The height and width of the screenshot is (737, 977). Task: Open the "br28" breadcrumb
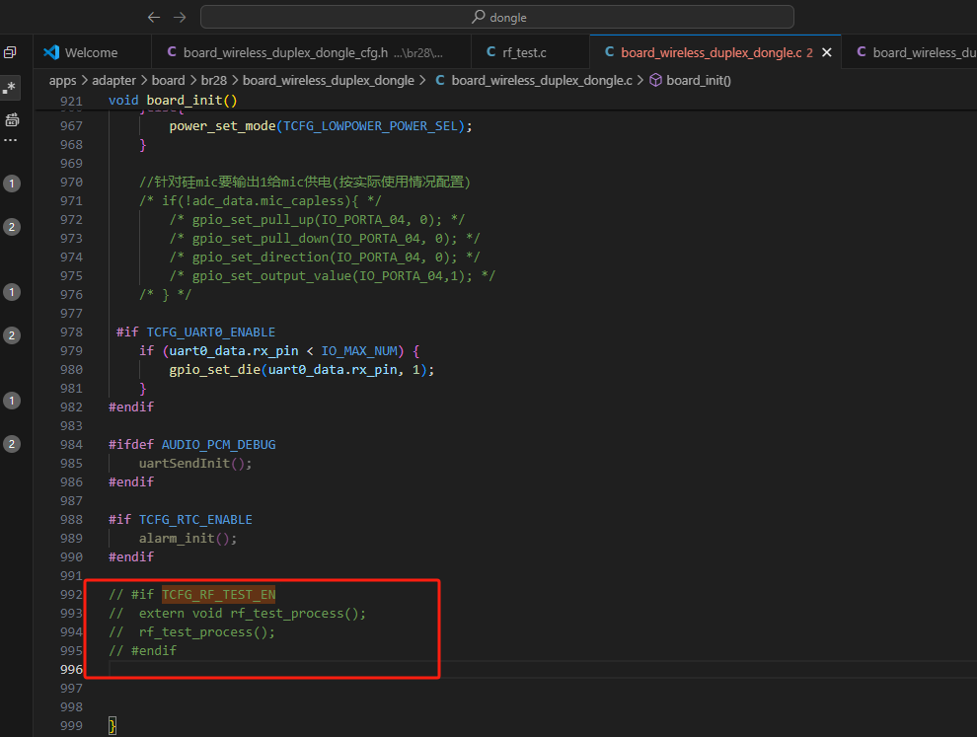point(214,80)
